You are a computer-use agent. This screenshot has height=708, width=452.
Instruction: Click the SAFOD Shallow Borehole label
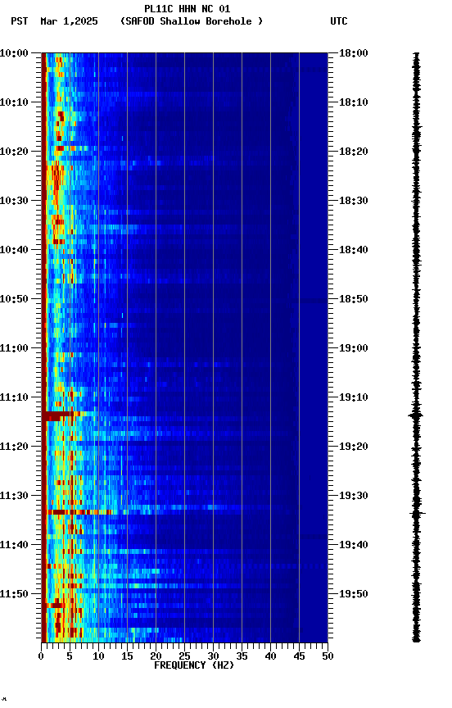click(192, 21)
